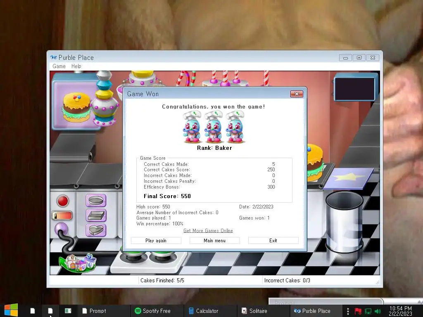Open the Windows Start menu
Screen dimensions: 423x317
[x=11, y=310]
